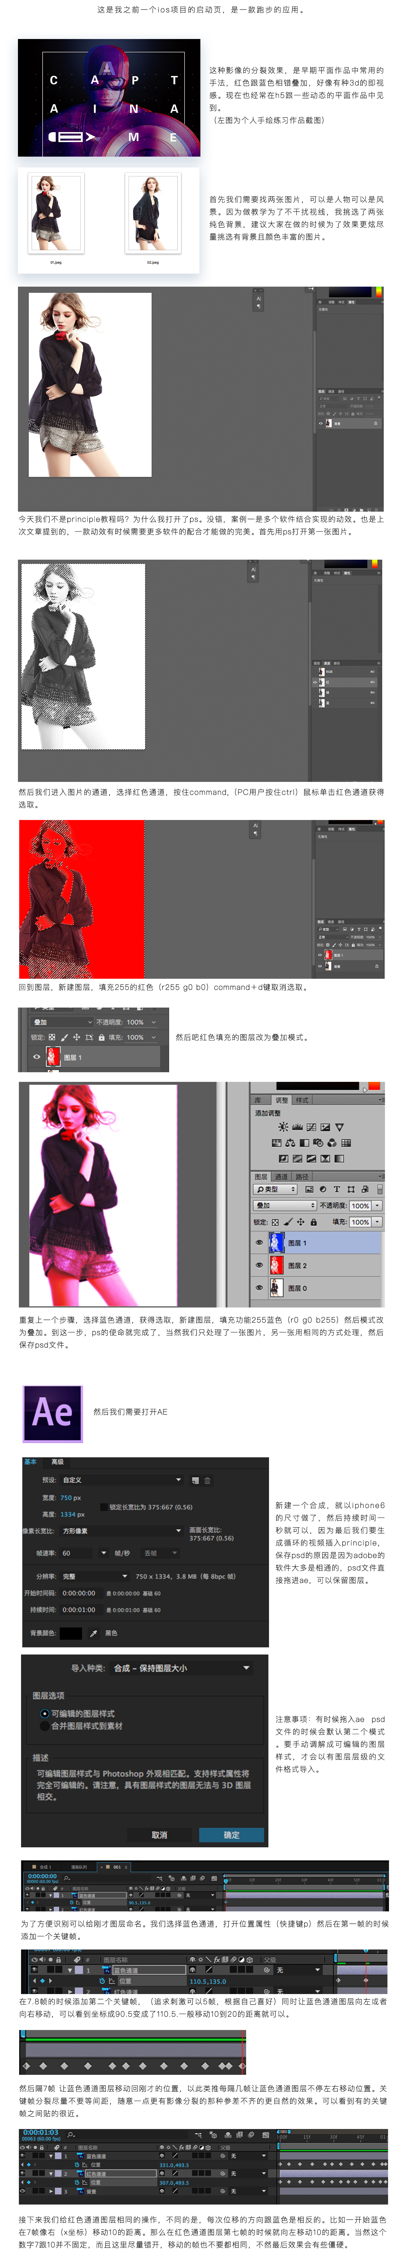
Task: Open the 预设 自定义 preset dropdown
Action: tap(122, 1480)
